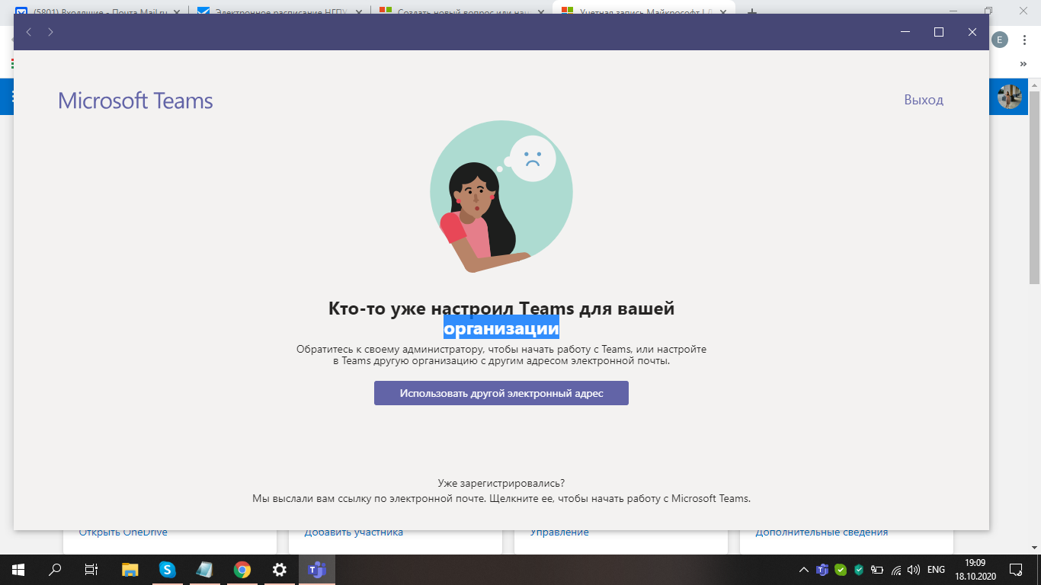This screenshot has height=585, width=1041.
Task: Close the Электронное расписание Chrome tab
Action: pyautogui.click(x=358, y=12)
